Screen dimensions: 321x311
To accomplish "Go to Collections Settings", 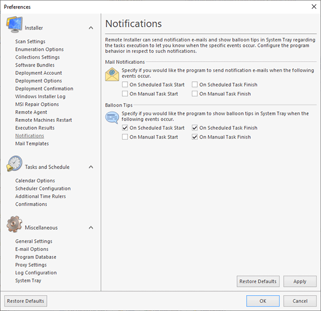I will pos(38,57).
